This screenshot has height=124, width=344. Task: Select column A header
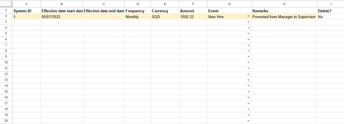click(27, 4)
